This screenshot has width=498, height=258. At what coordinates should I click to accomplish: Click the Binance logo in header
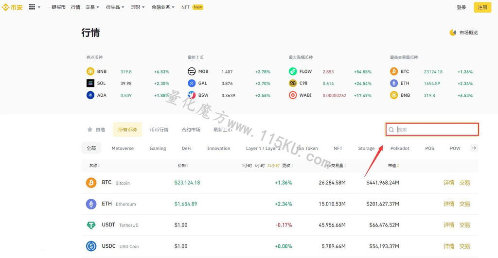coord(12,7)
